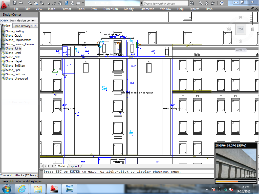Expand the Undo history dropdown arrow
This screenshot has height=194, width=259.
point(25,3)
